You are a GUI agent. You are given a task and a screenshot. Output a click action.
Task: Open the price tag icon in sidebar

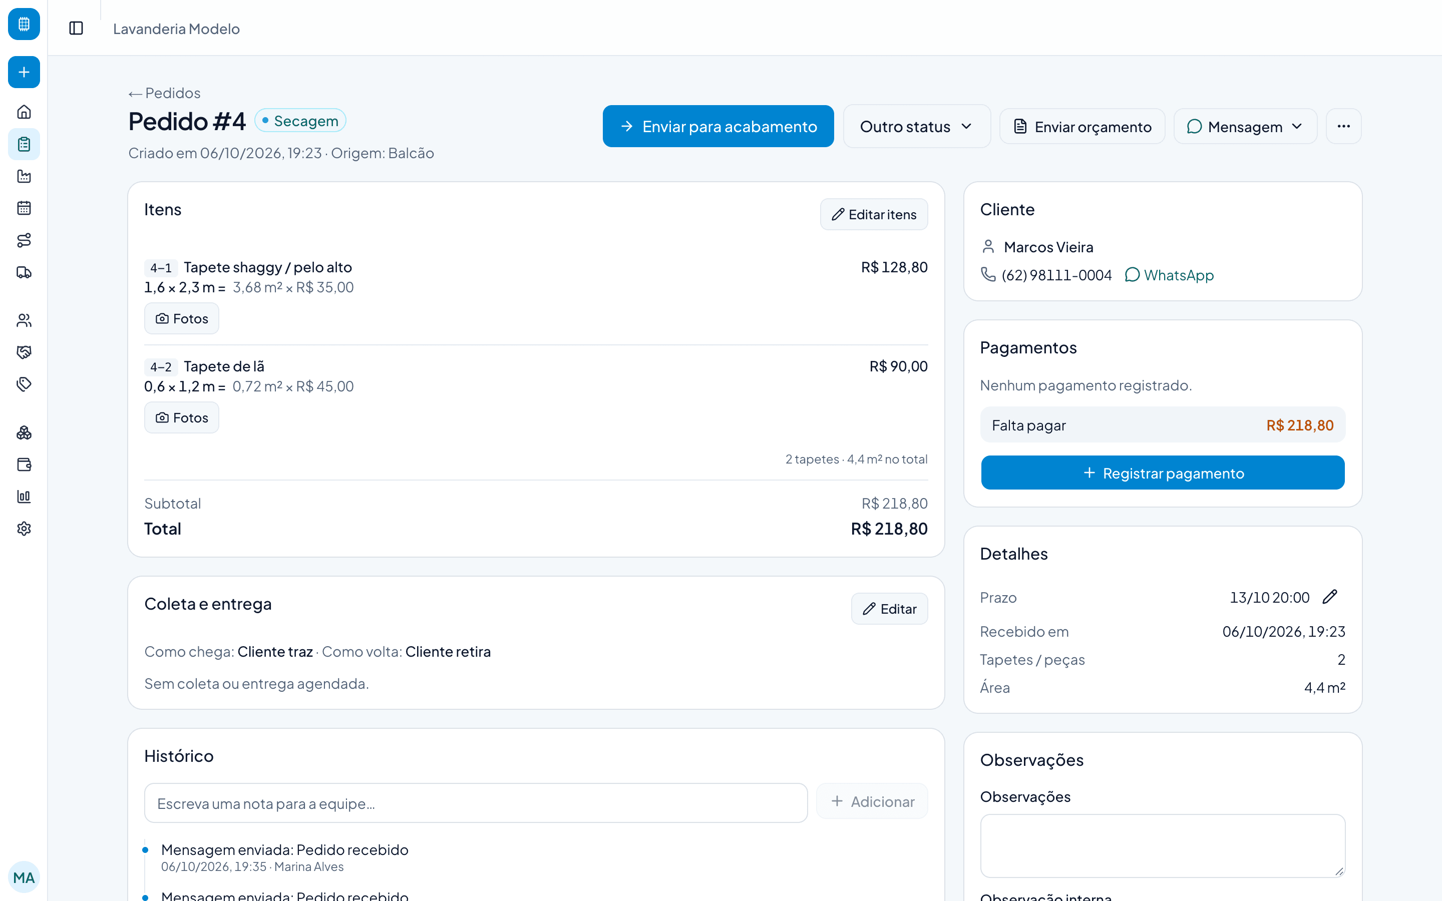[24, 384]
